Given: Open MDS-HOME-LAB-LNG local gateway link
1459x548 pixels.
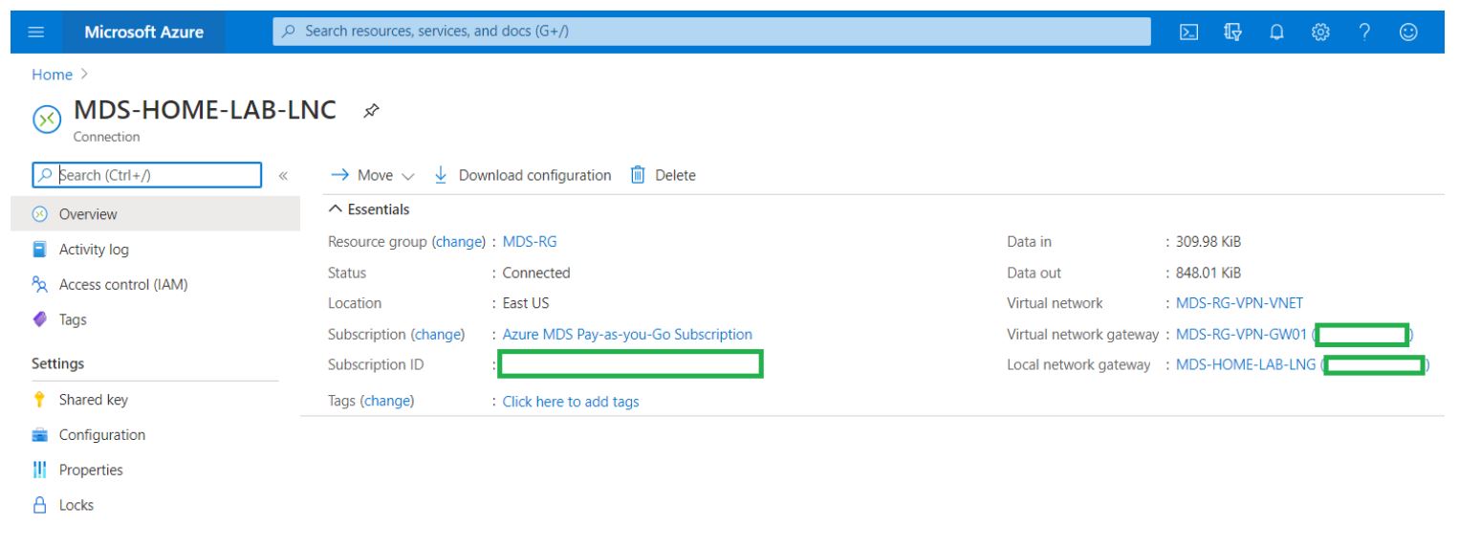Looking at the screenshot, I should [x=1246, y=365].
